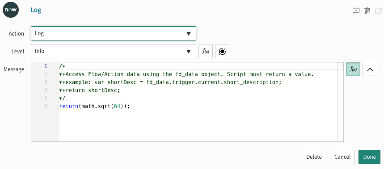
Task: Click the 'Script must return a value' comment line
Action: 186,74
